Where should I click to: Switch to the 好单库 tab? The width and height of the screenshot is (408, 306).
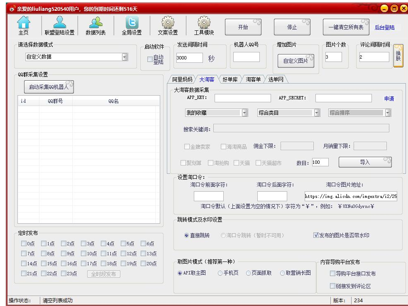[x=230, y=79]
